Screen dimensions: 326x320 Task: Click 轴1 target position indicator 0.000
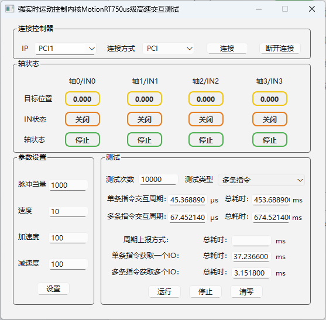coord(145,99)
